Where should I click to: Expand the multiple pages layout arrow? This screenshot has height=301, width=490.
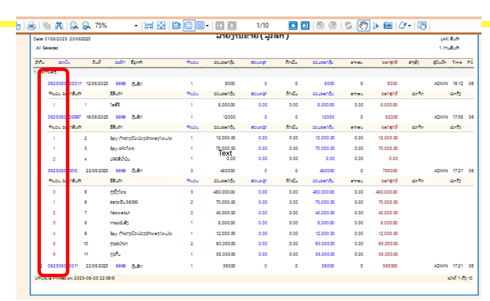click(207, 26)
